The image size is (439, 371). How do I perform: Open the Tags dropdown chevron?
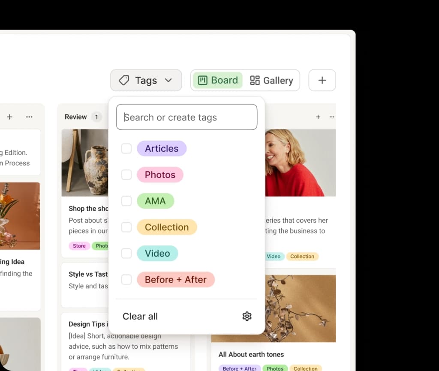(169, 80)
